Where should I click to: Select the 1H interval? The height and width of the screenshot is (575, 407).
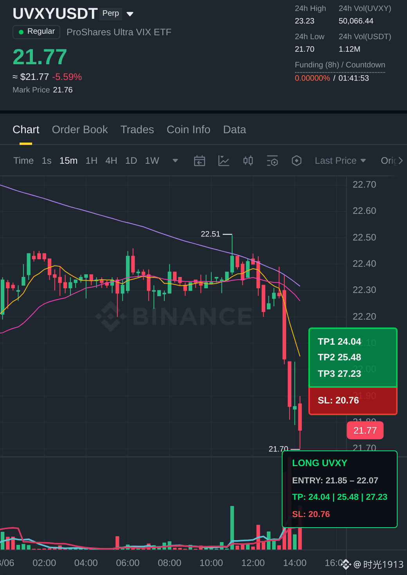coord(91,161)
